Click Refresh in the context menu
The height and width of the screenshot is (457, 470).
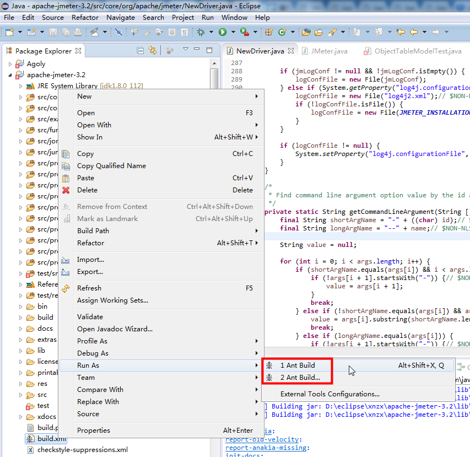(x=161, y=288)
